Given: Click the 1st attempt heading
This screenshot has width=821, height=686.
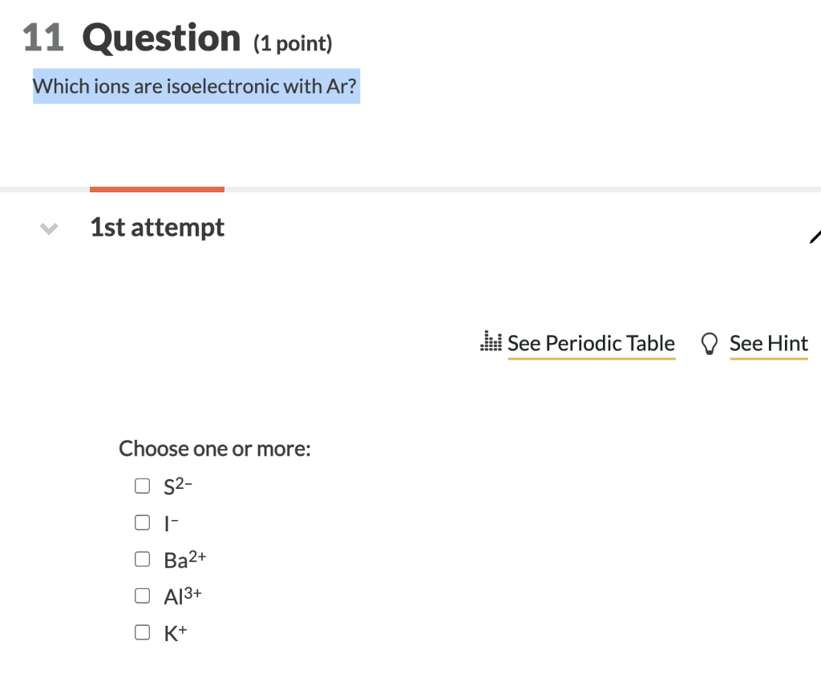Looking at the screenshot, I should 156,228.
